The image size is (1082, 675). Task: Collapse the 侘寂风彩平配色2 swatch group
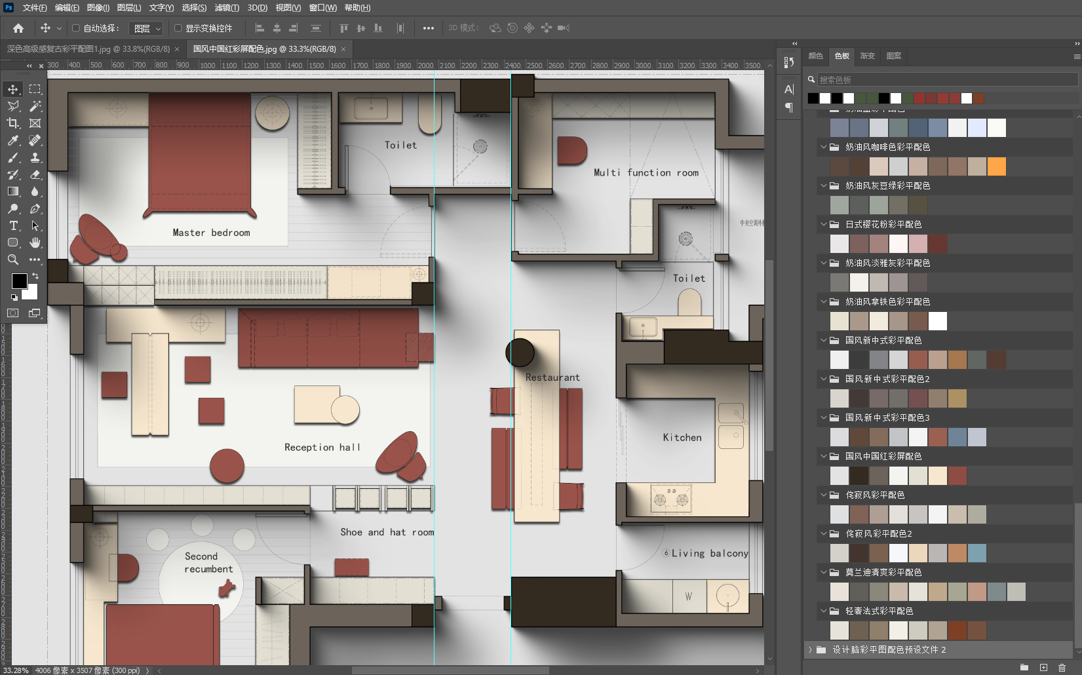click(824, 533)
